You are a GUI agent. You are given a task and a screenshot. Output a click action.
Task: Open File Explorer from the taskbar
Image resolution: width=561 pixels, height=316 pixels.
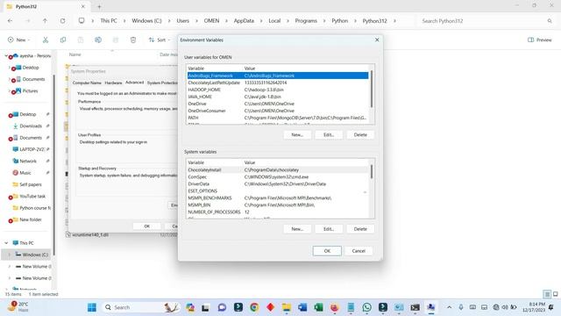point(287,307)
